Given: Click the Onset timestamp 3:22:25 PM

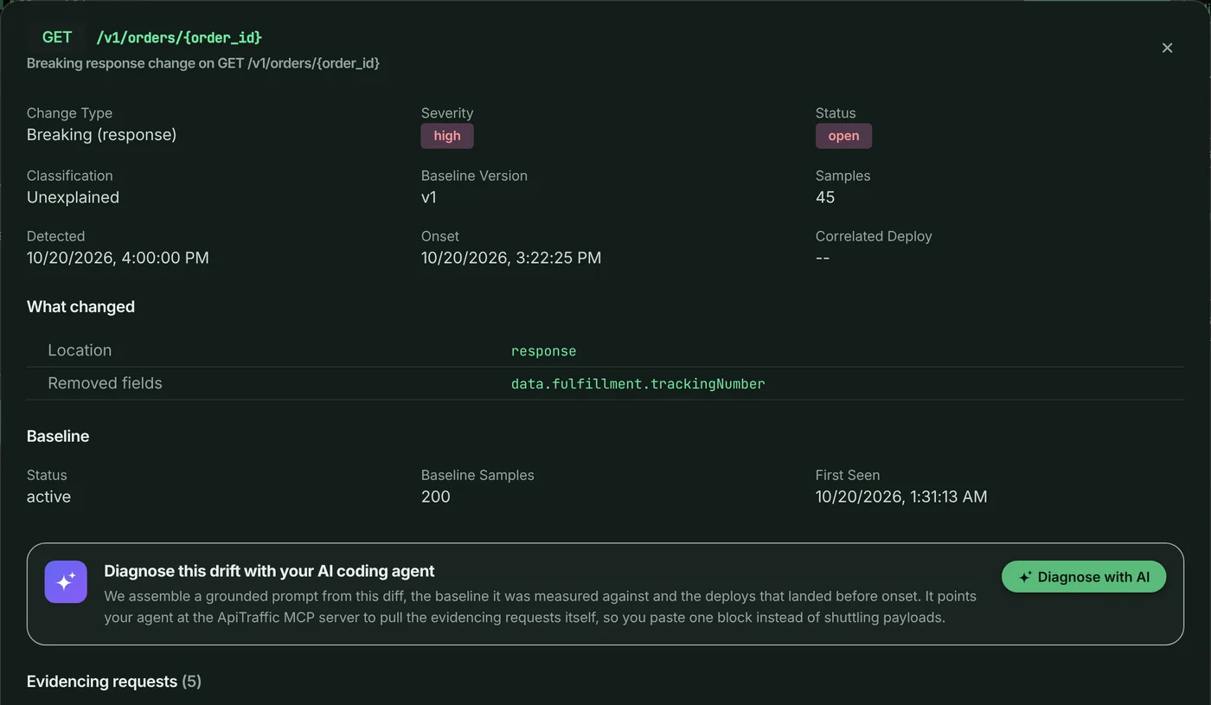Looking at the screenshot, I should pos(511,258).
